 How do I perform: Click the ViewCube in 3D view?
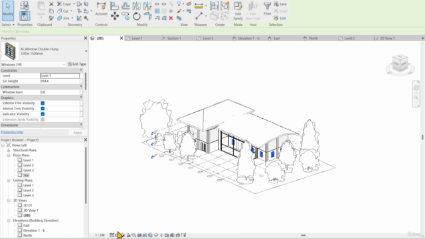pos(400,64)
